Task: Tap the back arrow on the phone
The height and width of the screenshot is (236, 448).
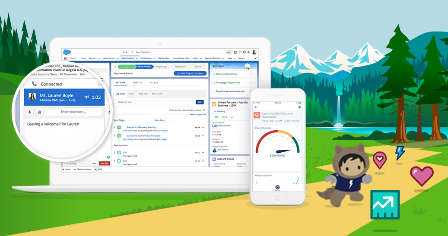Action: click(256, 107)
